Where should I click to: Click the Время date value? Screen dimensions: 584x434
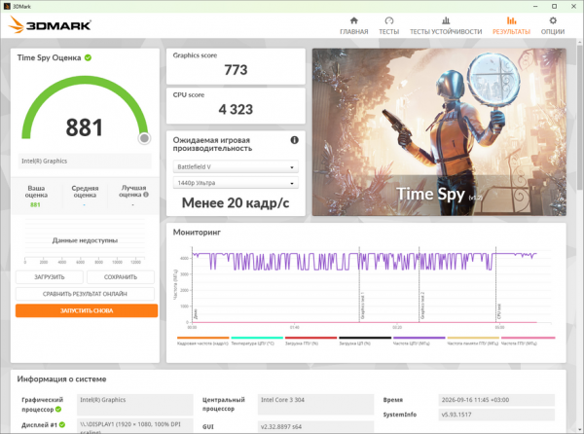click(x=496, y=400)
